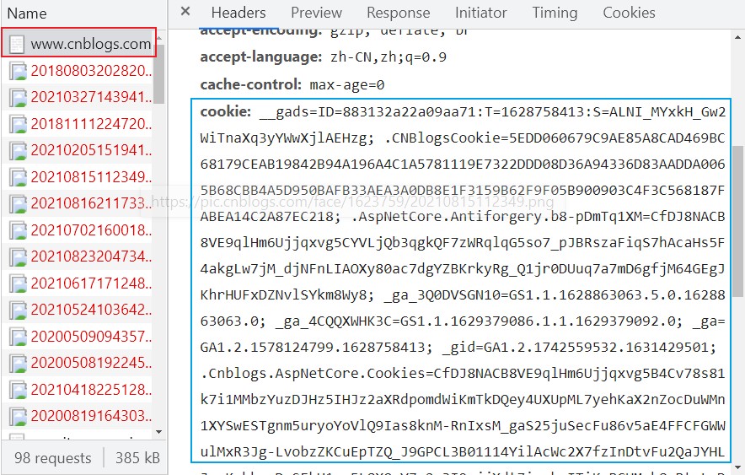The image size is (745, 475).
Task: Click headers panel scrollbar up arrow
Action: click(x=738, y=37)
